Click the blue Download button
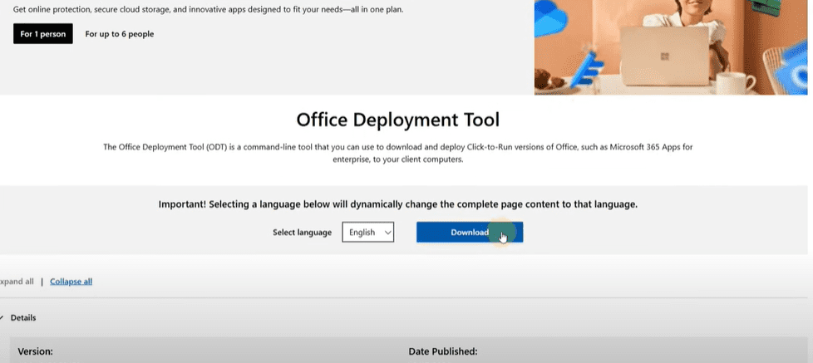 (x=469, y=233)
